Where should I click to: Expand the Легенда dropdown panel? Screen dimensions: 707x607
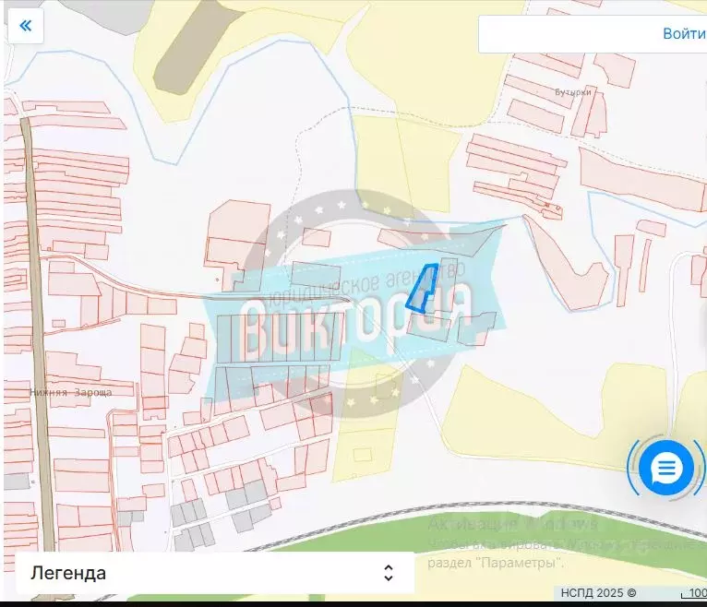pos(214,573)
